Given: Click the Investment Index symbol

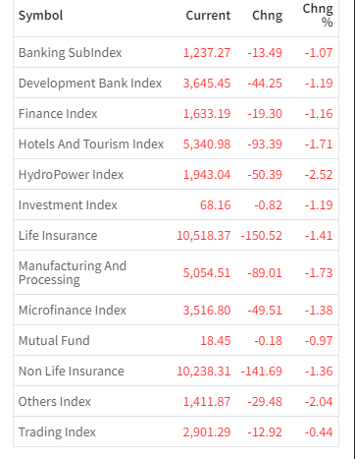Looking at the screenshot, I should click(68, 205).
